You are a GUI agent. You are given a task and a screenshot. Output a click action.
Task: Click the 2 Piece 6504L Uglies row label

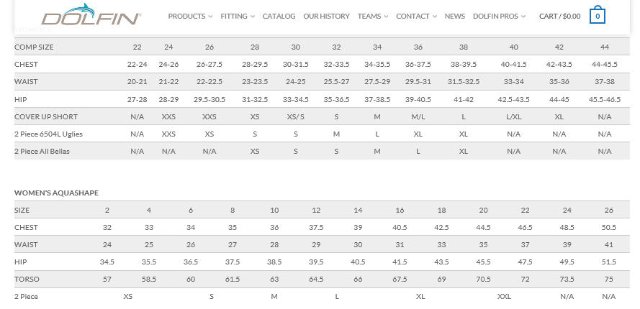(48, 134)
